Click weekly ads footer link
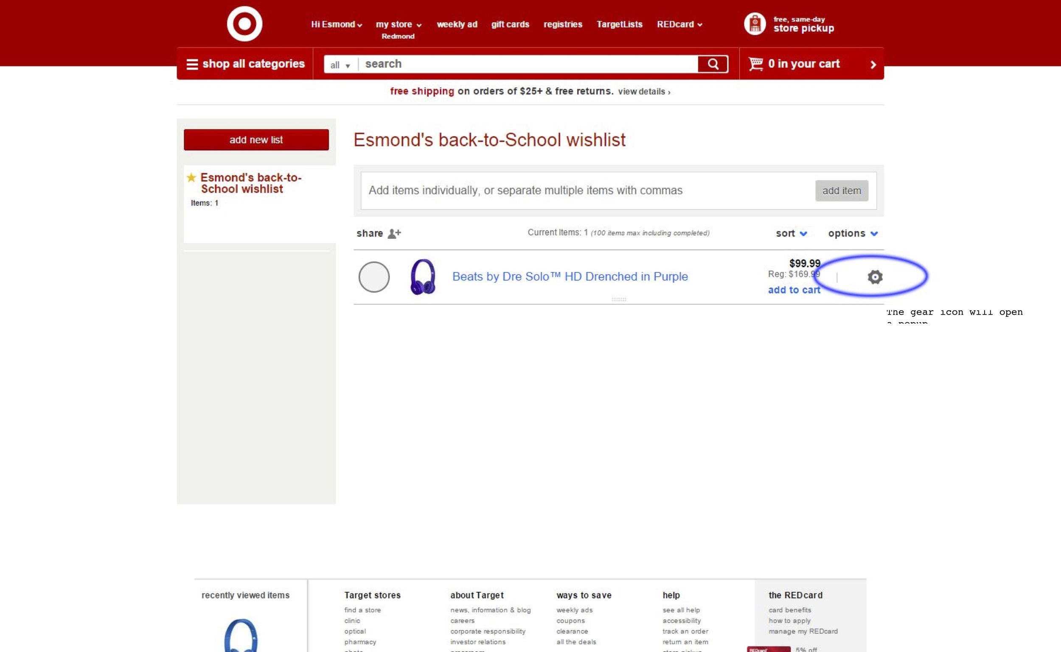1061x652 pixels. 574,610
